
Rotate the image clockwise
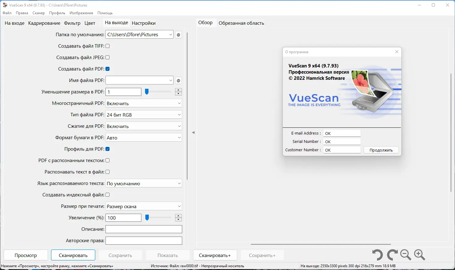coord(392,255)
